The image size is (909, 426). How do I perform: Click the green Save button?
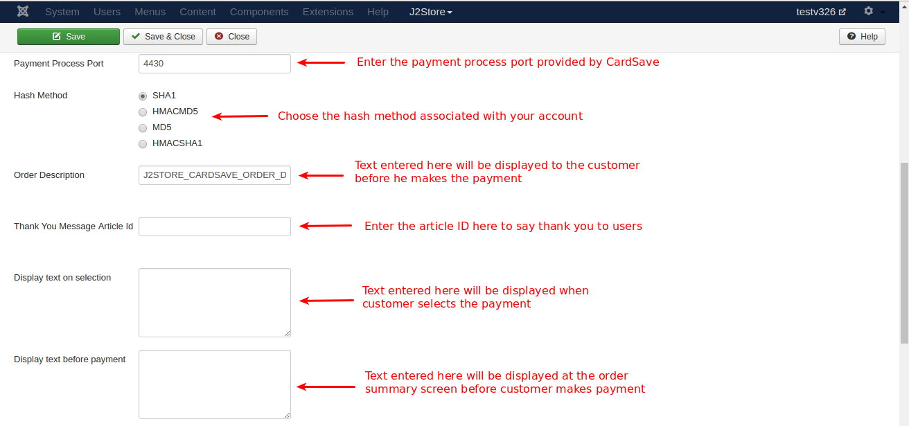coord(69,37)
